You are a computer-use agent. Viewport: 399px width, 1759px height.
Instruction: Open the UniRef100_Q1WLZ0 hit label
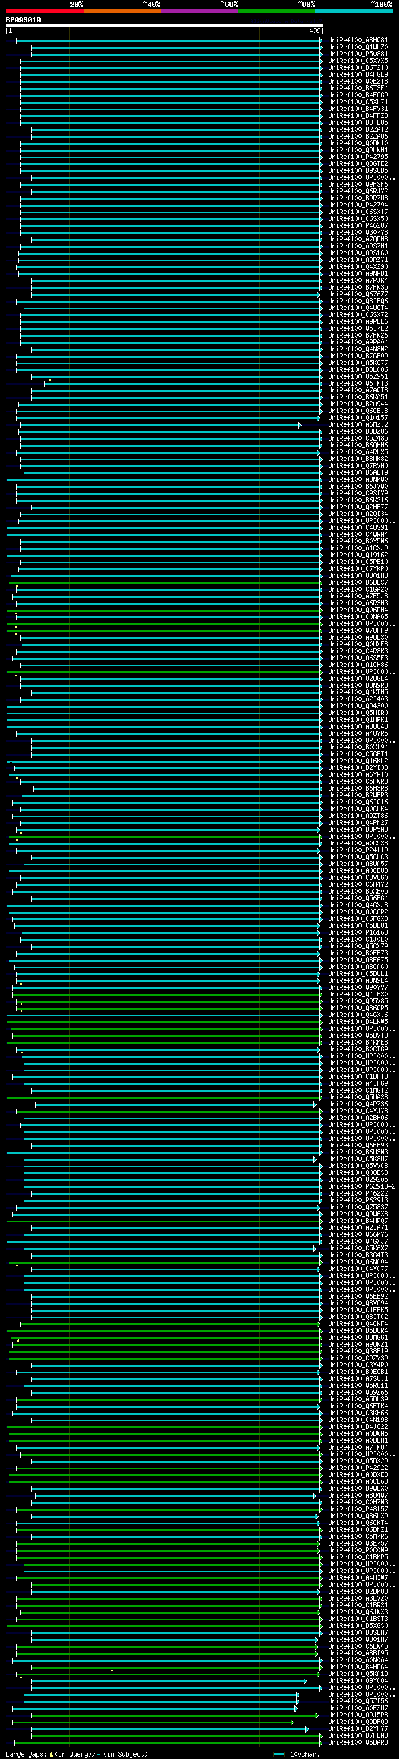(357, 47)
